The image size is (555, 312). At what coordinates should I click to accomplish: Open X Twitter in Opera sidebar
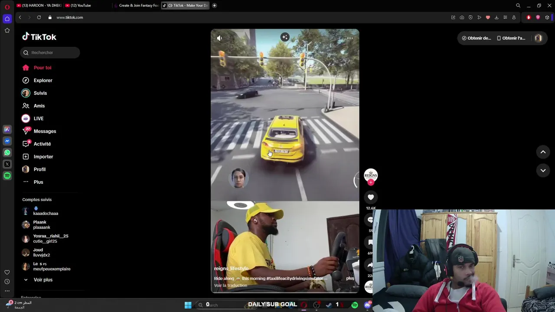pyautogui.click(x=7, y=164)
